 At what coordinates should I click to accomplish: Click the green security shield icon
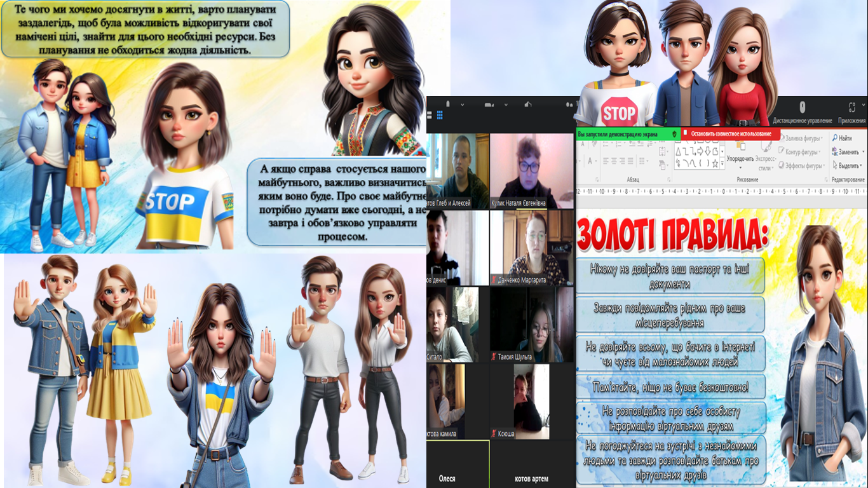(x=674, y=134)
